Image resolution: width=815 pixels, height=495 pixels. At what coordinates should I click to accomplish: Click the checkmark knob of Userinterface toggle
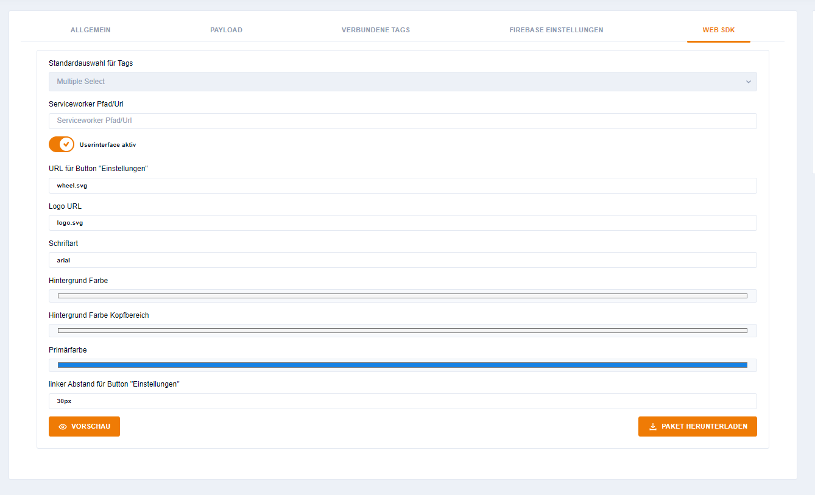click(66, 144)
